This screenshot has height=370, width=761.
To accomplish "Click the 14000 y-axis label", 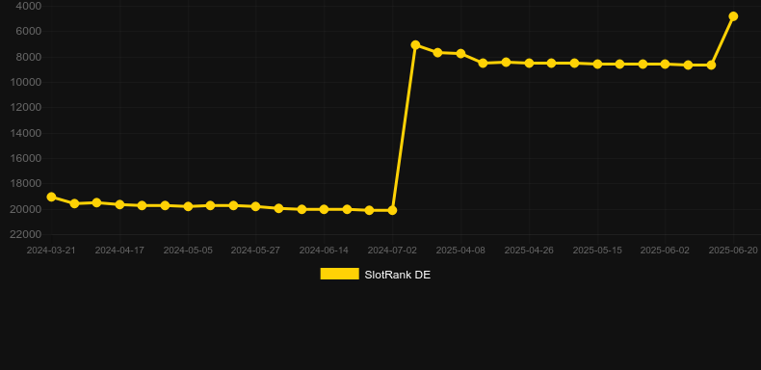I will (26, 133).
